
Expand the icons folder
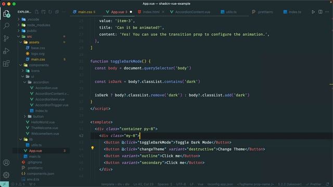(35, 71)
